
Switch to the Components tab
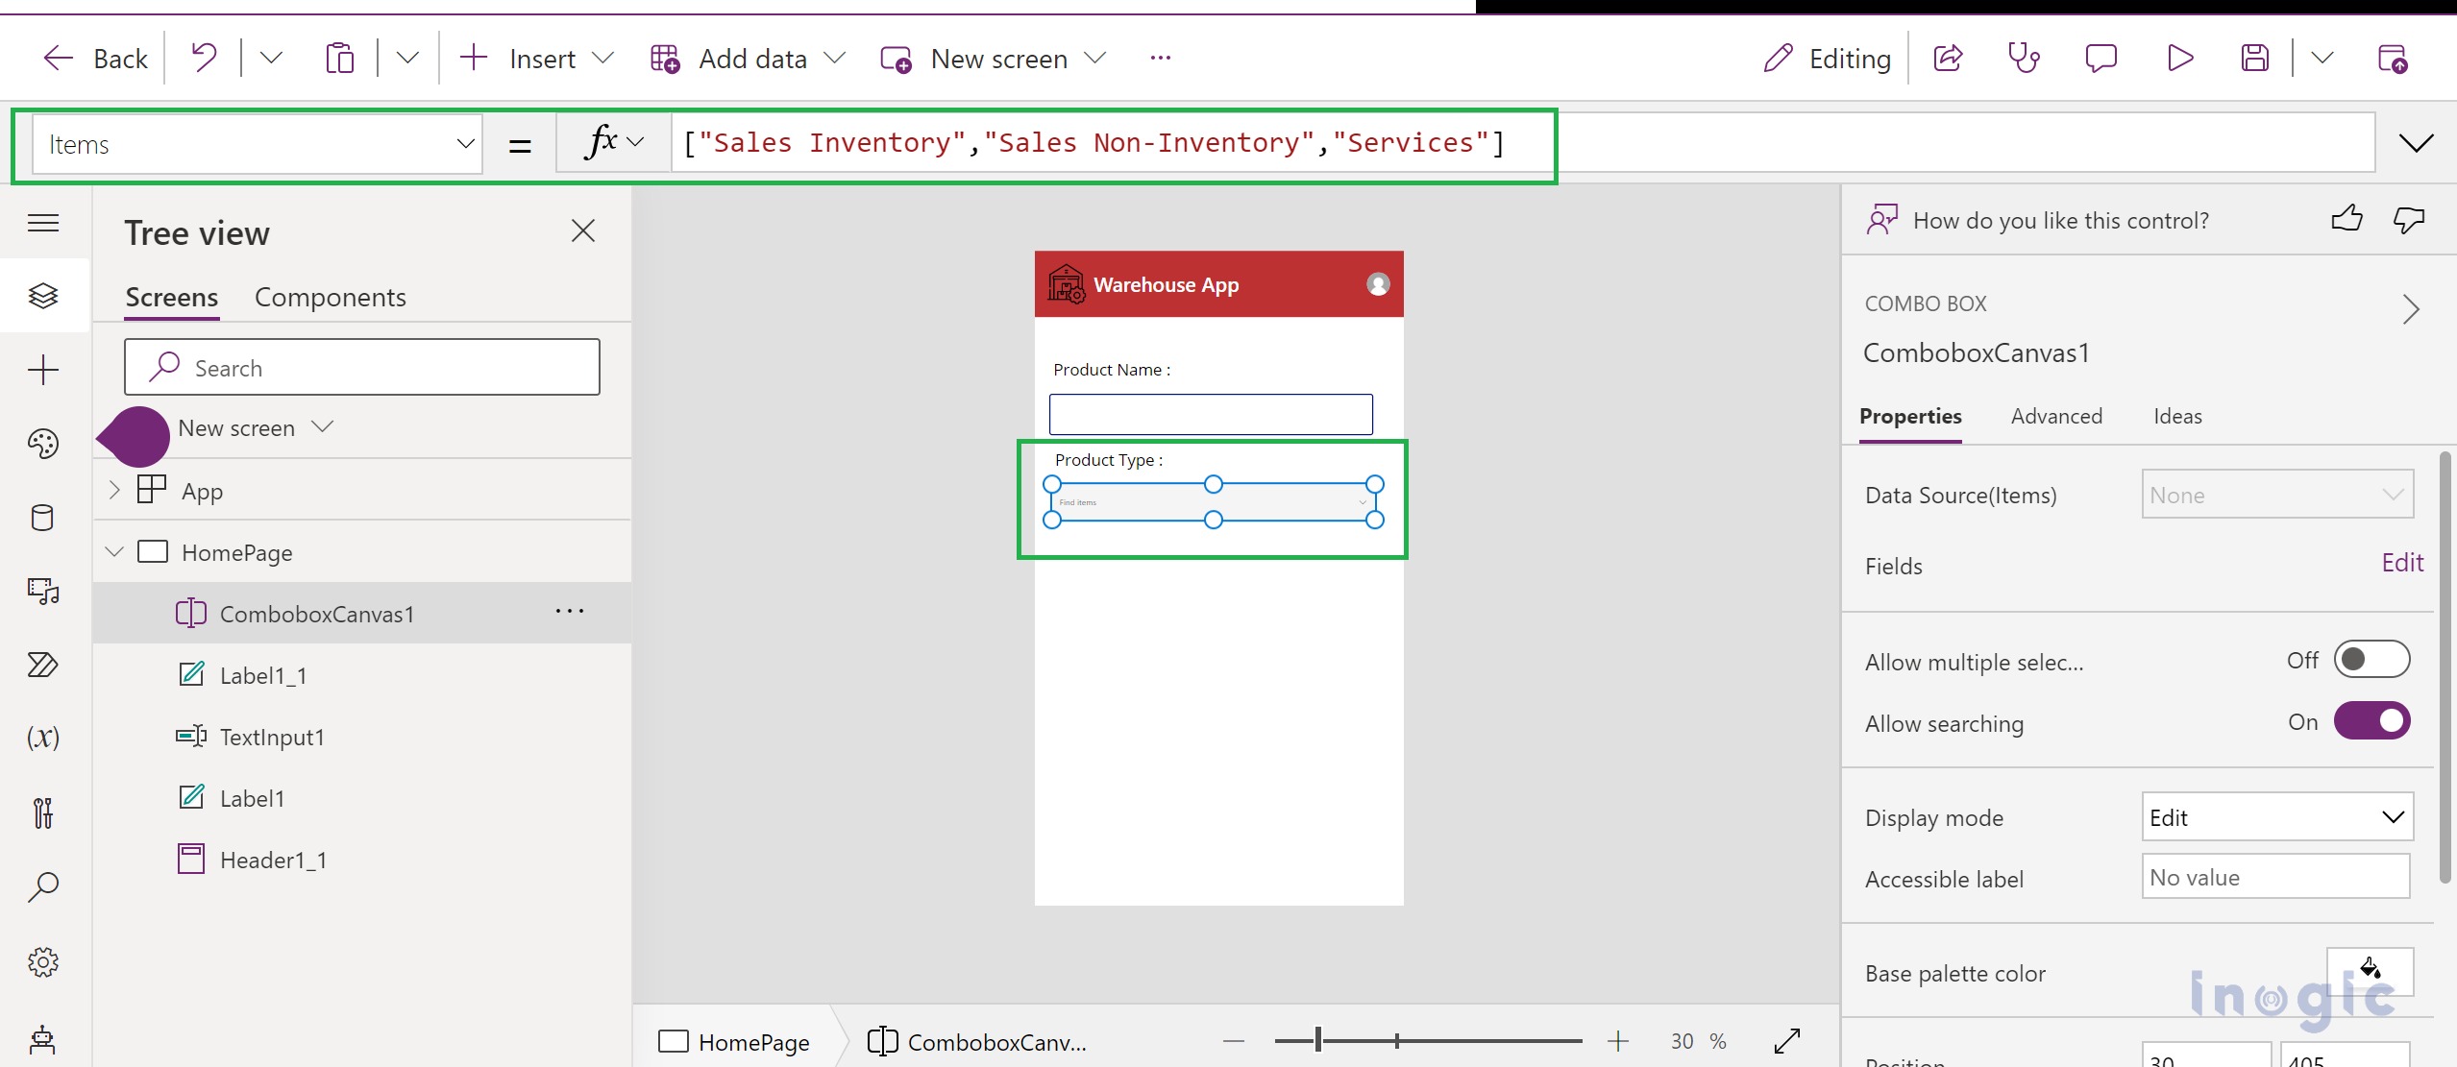click(x=330, y=297)
